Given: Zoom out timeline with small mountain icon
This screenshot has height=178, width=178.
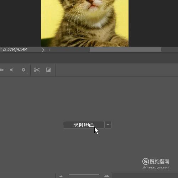Looking at the screenshot, I should [x=61, y=176].
